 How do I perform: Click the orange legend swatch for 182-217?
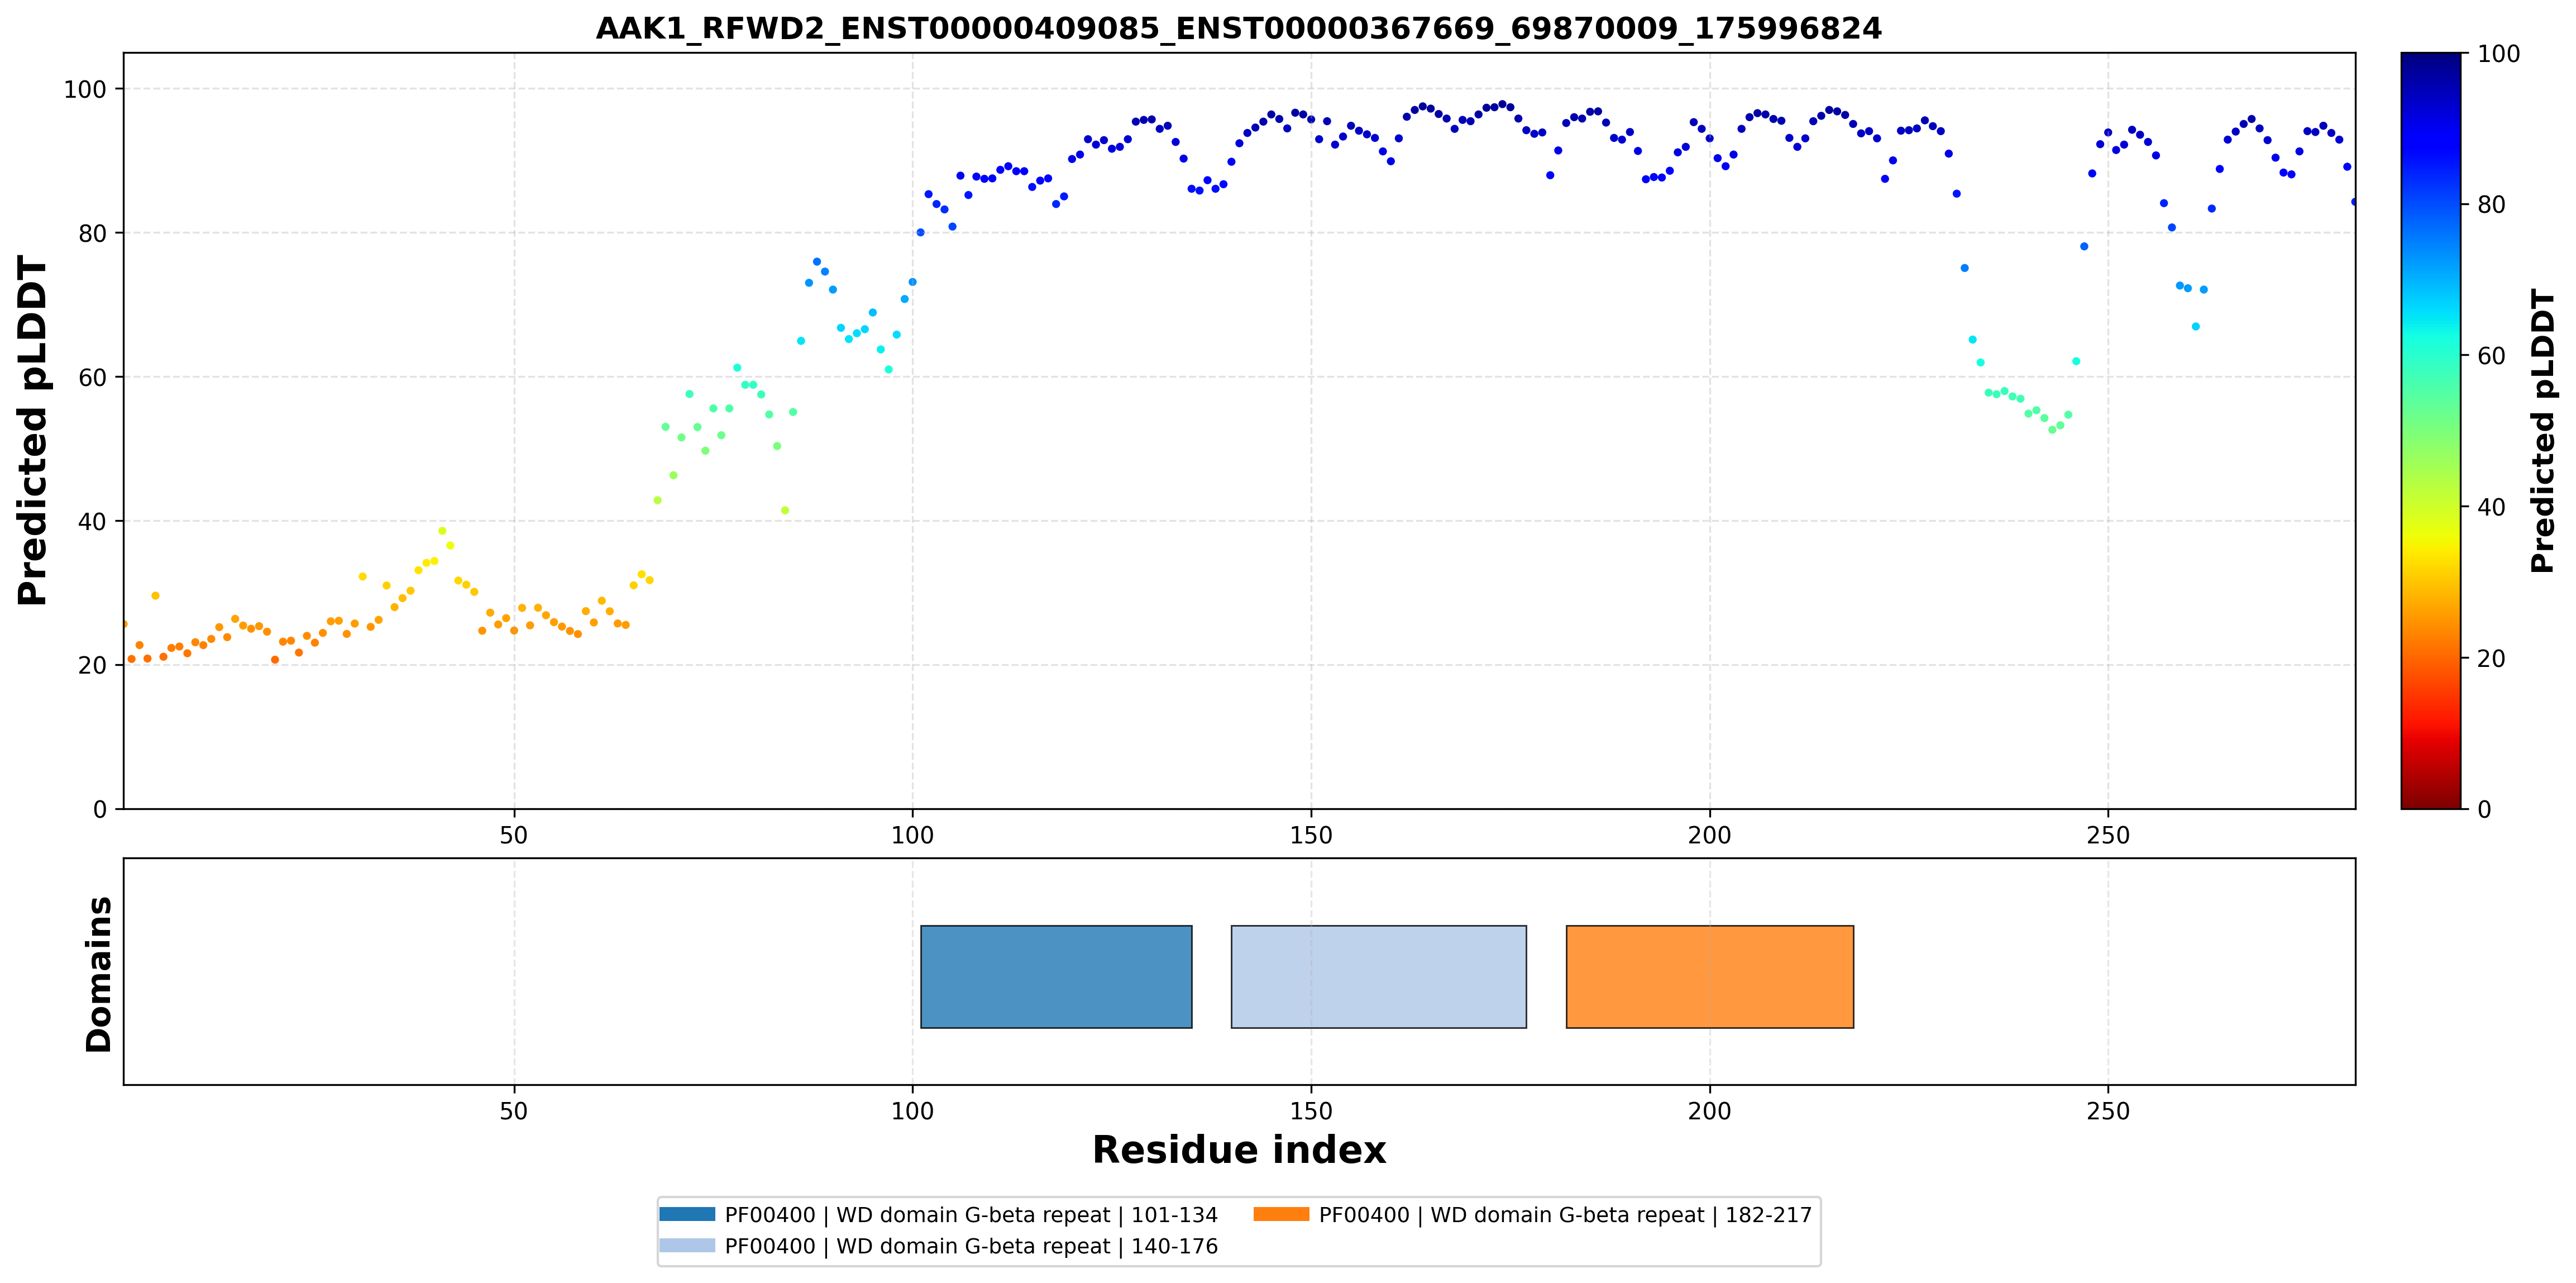[x=1281, y=1214]
